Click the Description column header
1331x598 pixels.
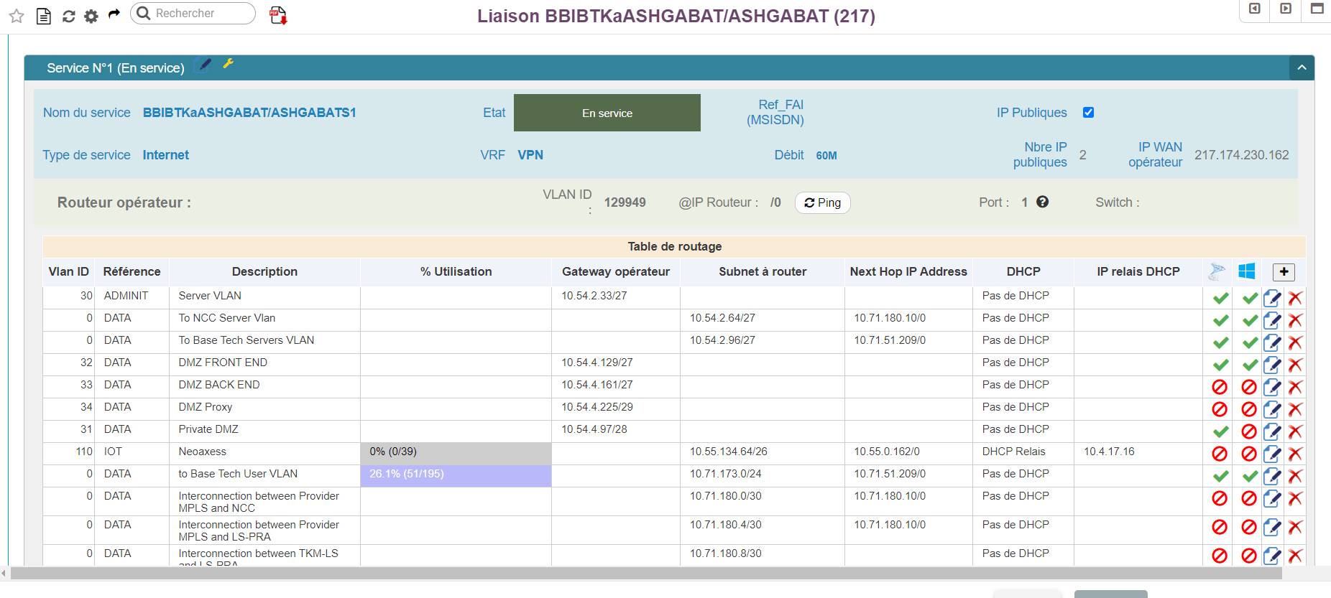click(264, 271)
